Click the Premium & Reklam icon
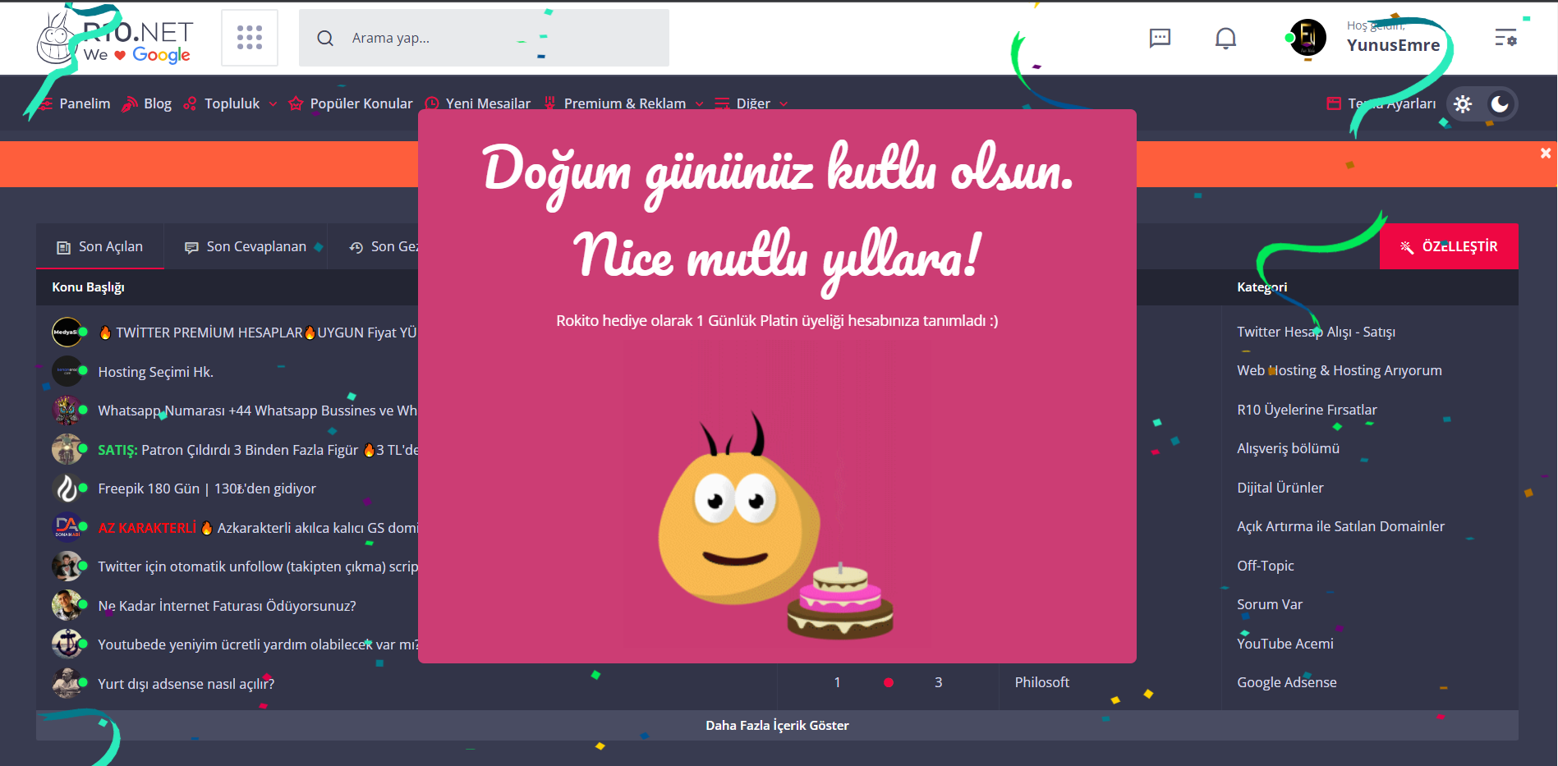This screenshot has height=766, width=1558. tap(549, 104)
